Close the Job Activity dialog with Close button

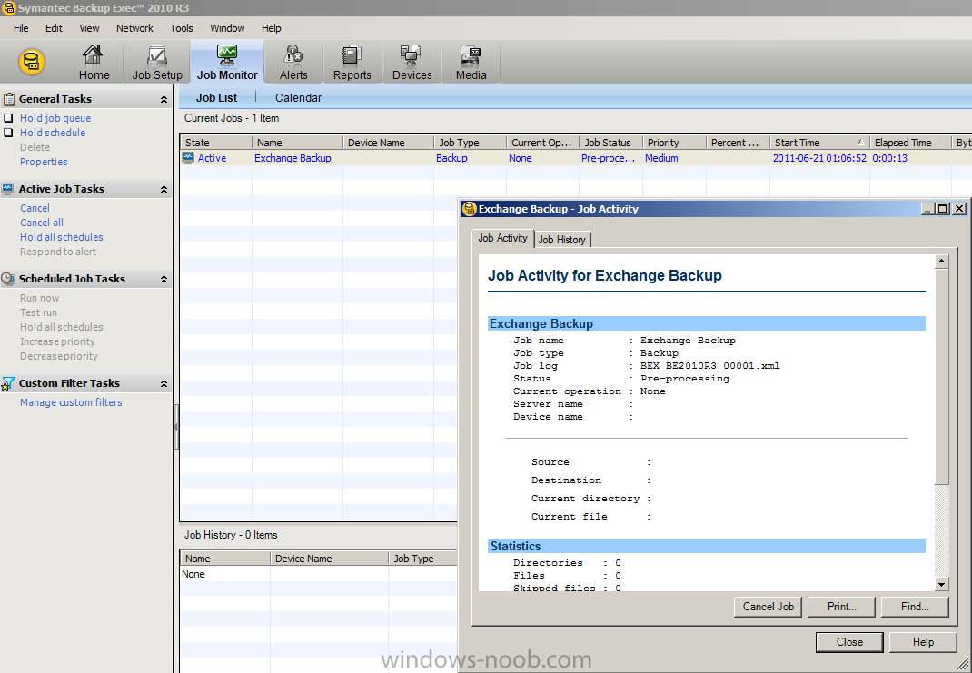[849, 642]
